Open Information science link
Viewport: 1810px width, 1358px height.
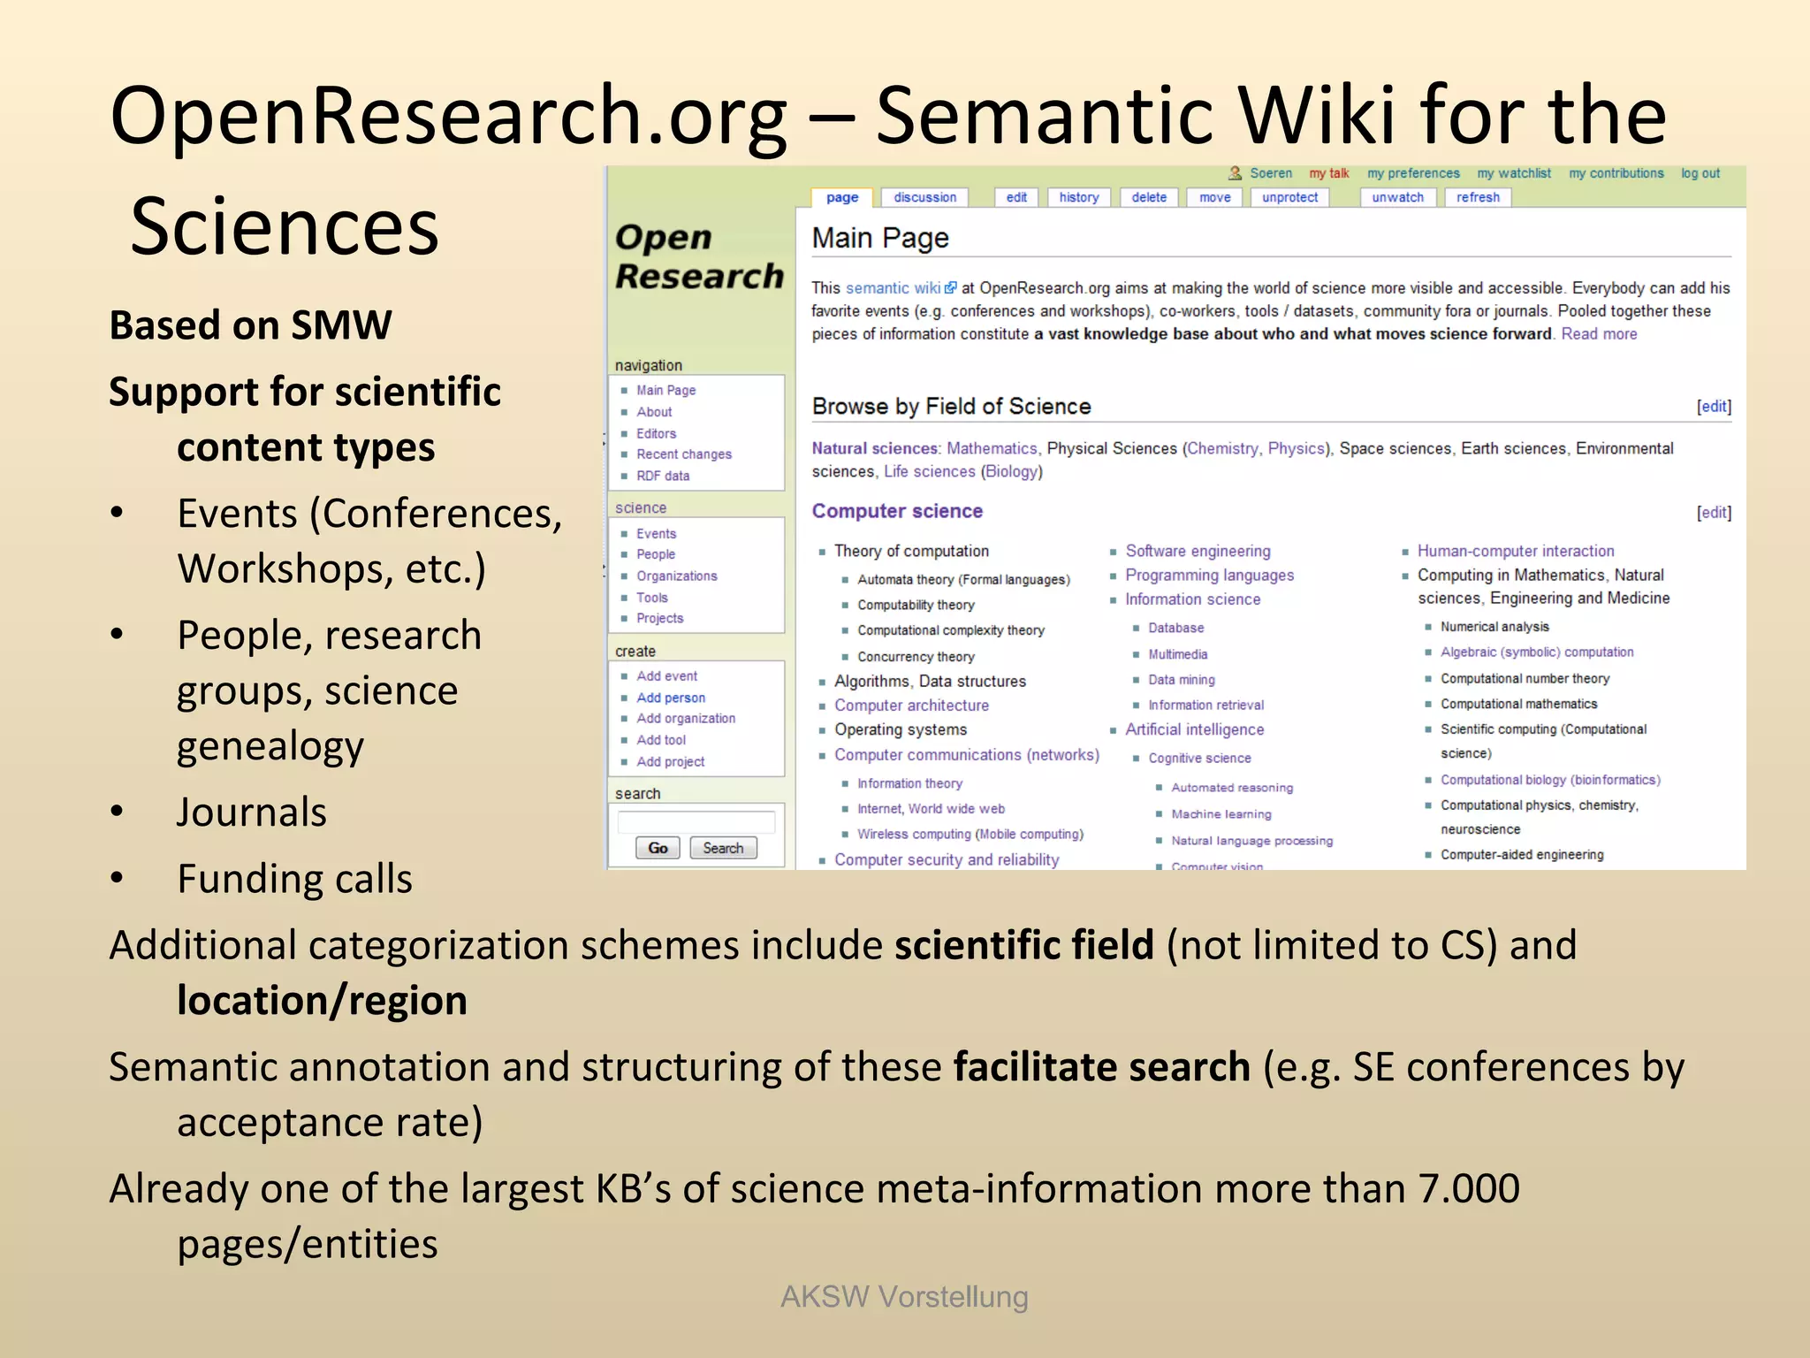pos(1192,599)
